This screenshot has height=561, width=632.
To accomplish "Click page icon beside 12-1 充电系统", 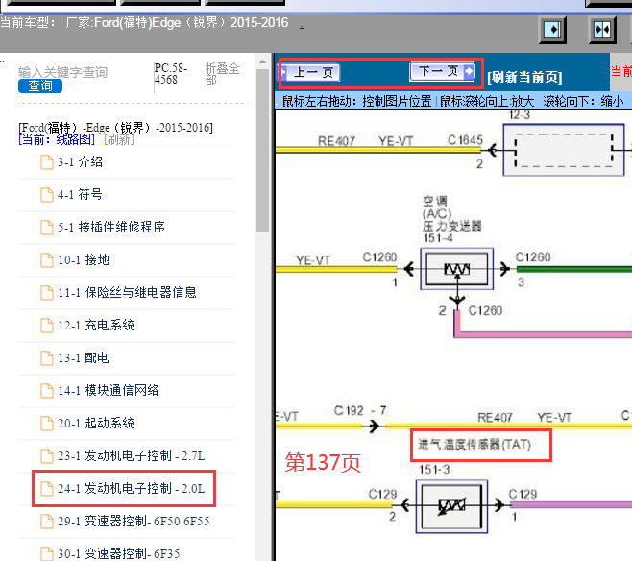I will coord(47,326).
